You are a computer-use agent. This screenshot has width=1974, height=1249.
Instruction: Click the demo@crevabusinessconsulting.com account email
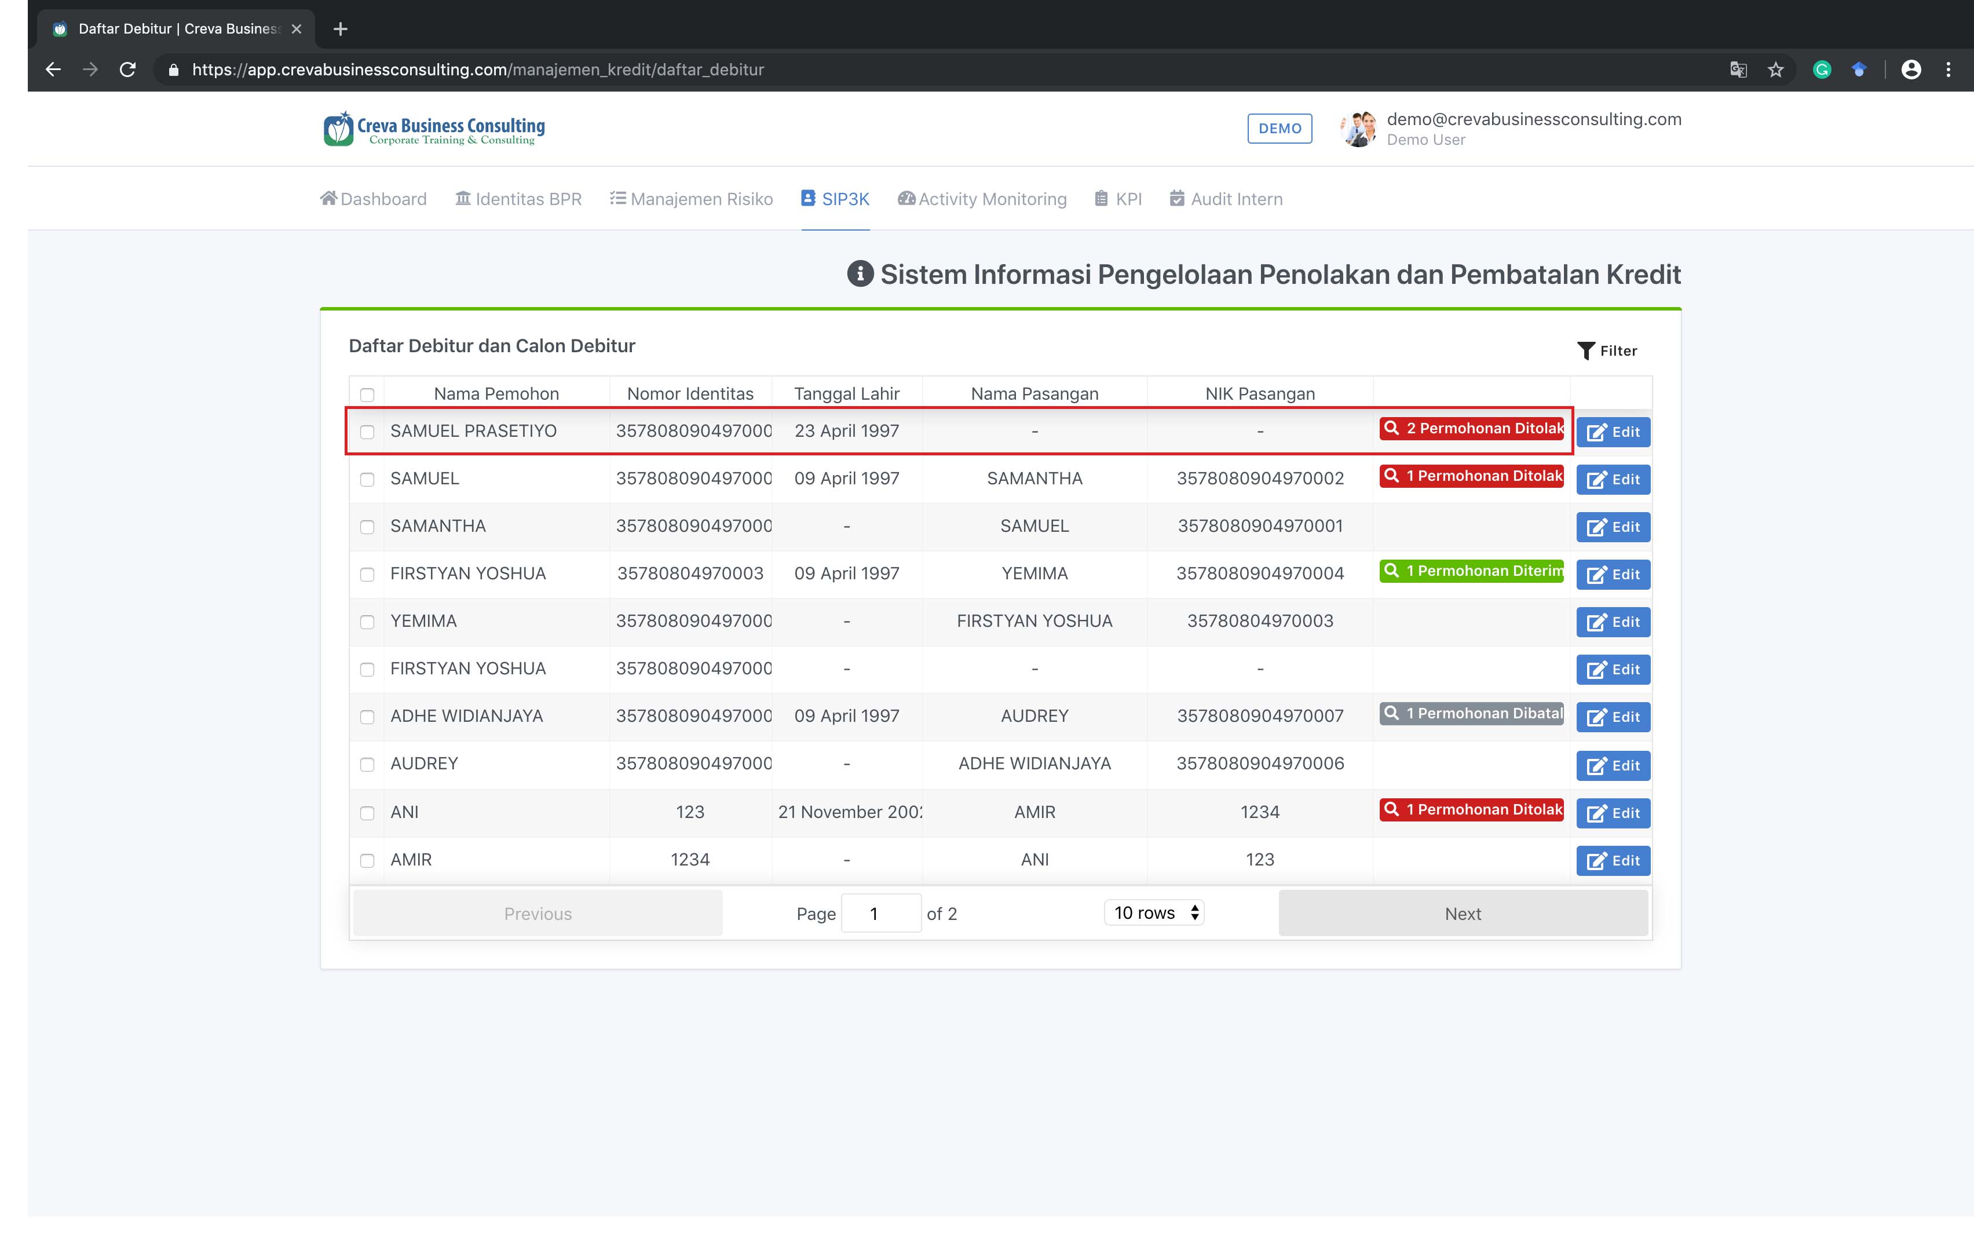point(1534,119)
